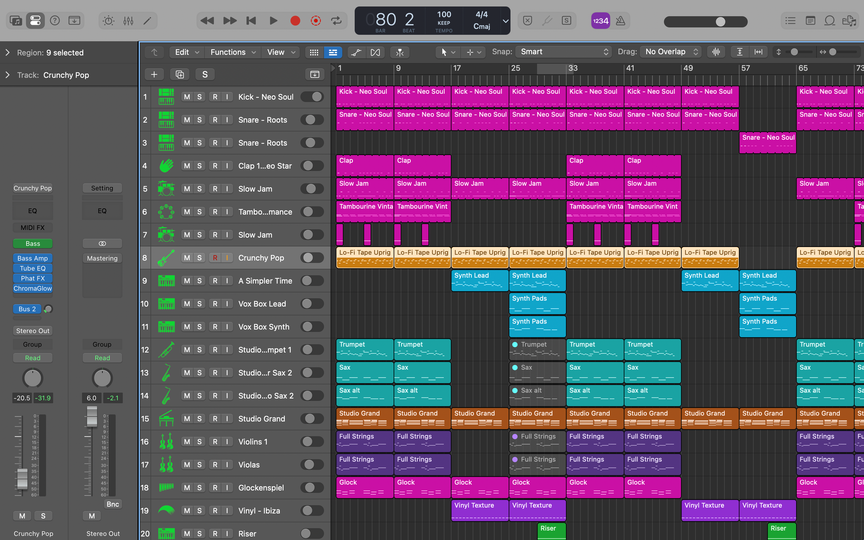Click the Duplicate Track icon
The width and height of the screenshot is (864, 540).
(180, 74)
